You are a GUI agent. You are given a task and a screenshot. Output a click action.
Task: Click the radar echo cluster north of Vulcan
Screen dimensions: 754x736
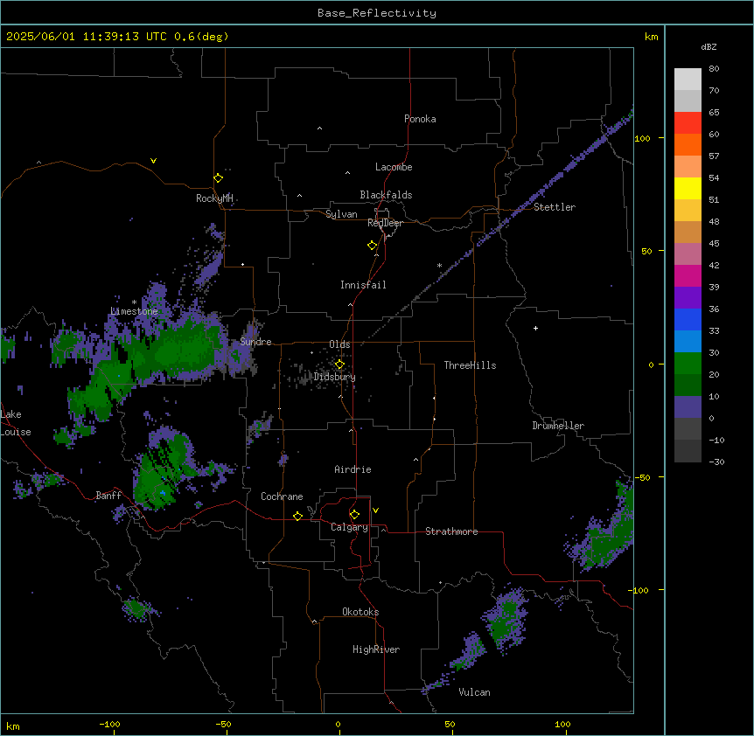pos(506,620)
